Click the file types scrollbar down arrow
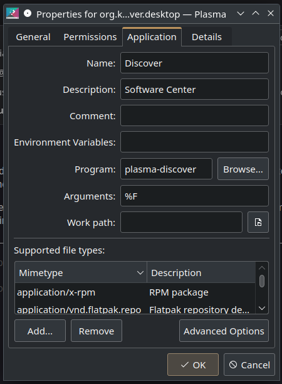The width and height of the screenshot is (282, 384). (x=262, y=308)
